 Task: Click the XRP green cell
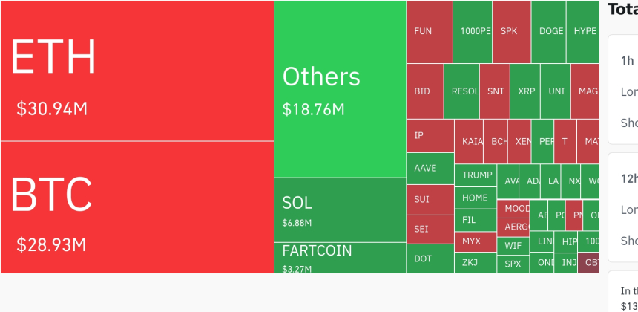point(525,91)
